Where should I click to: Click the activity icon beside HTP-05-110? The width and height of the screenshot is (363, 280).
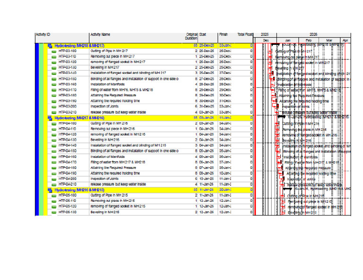(x=54, y=201)
